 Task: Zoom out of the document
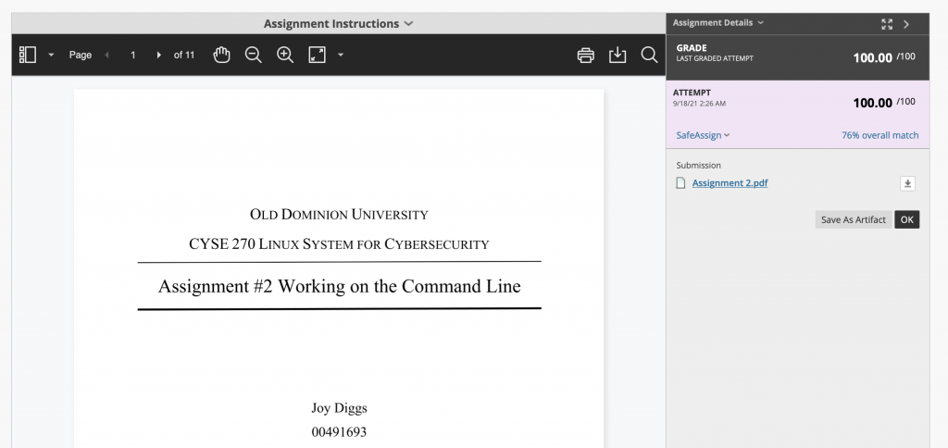tap(254, 55)
